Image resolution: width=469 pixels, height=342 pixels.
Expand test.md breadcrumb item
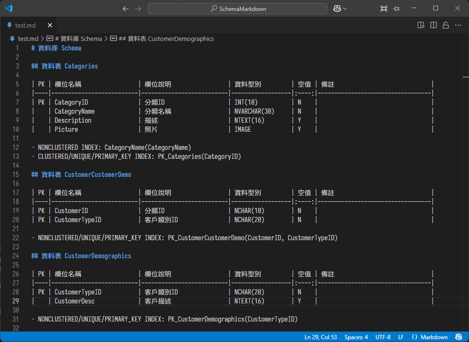(28, 39)
